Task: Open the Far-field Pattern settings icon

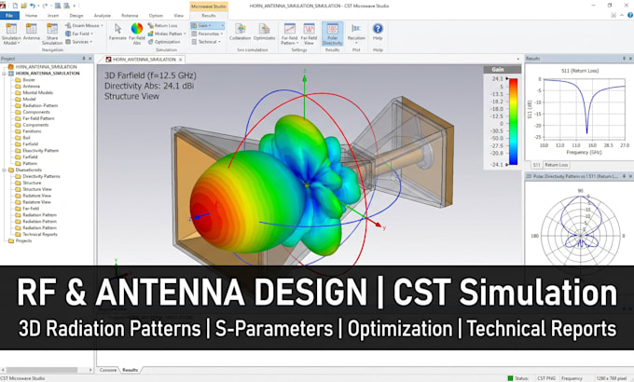Action: 290,34
